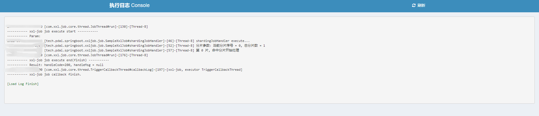Click the '[Load Log Finish]' message
The image size is (539, 116).
click(x=23, y=84)
